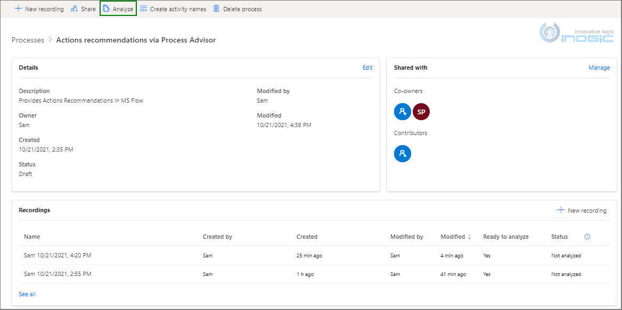Select Create activity names command

[173, 9]
